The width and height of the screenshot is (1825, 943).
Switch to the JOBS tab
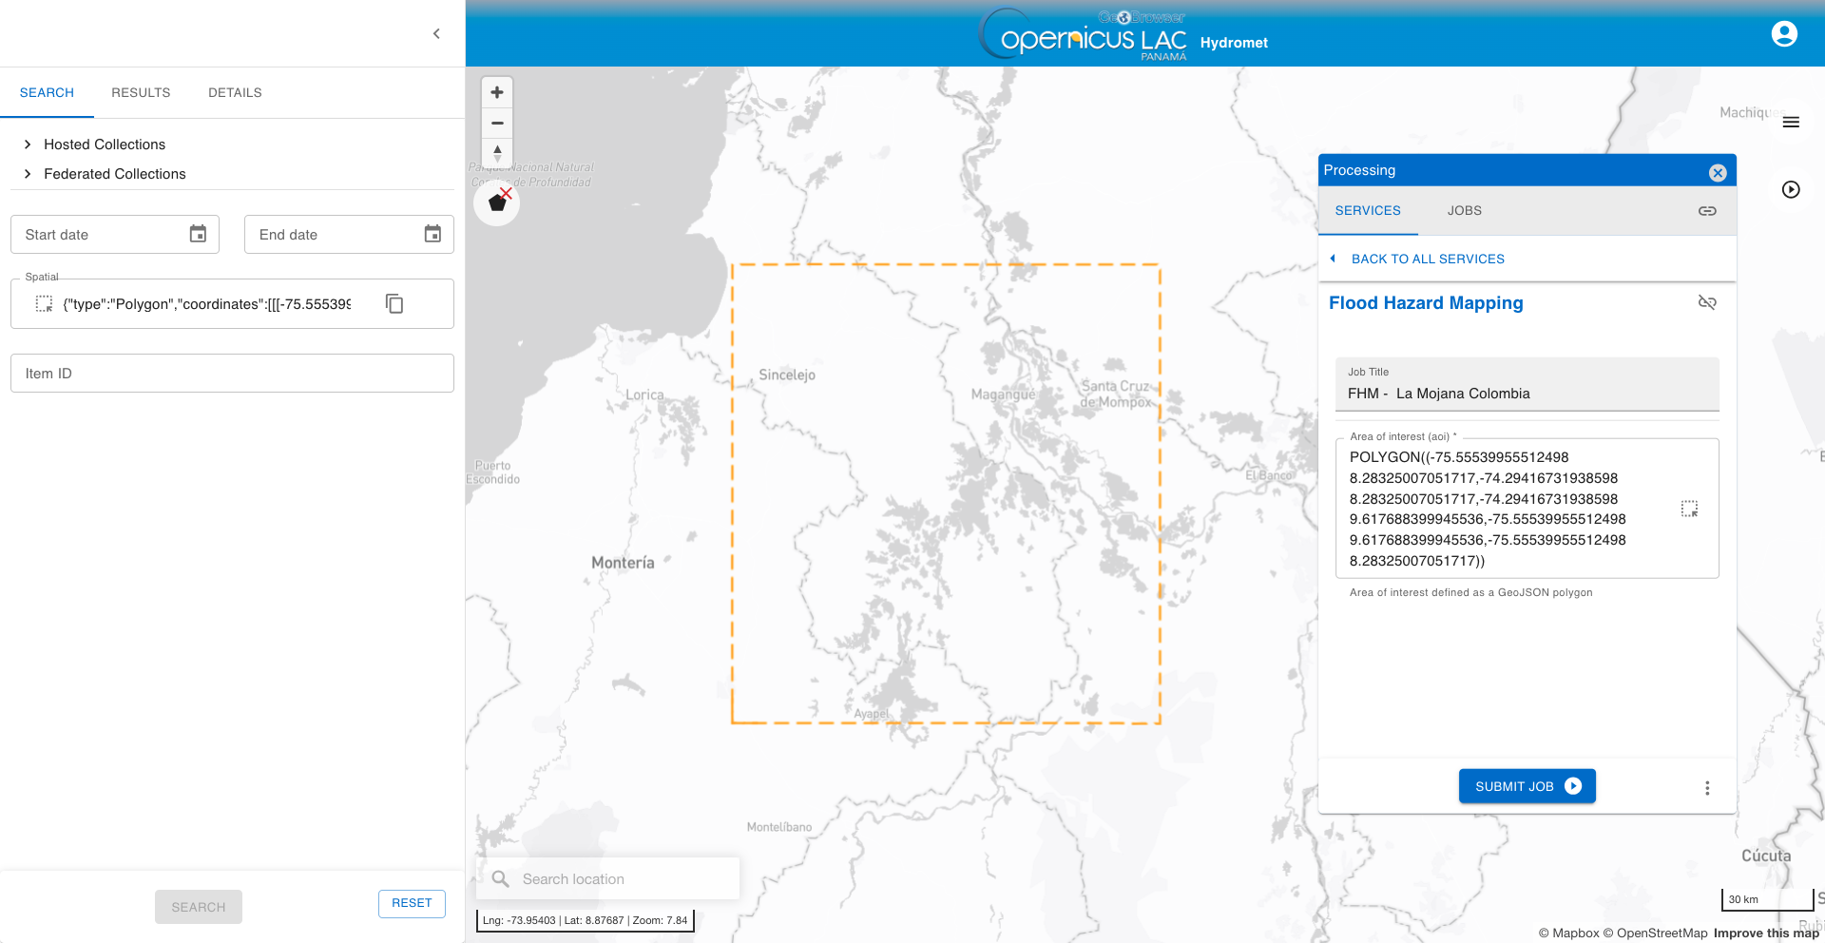point(1465,211)
